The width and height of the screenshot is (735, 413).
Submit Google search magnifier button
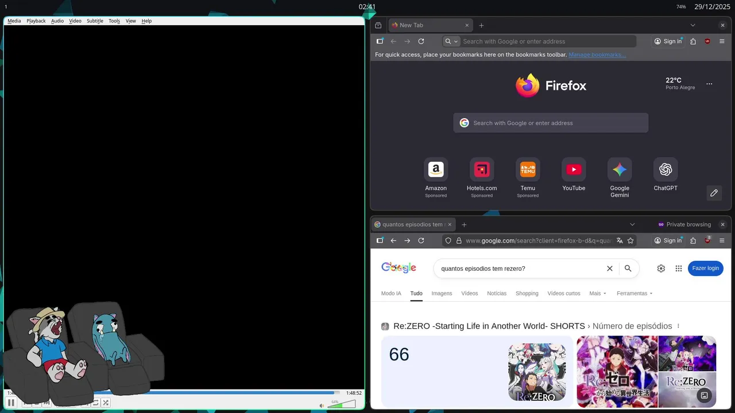[x=628, y=268]
